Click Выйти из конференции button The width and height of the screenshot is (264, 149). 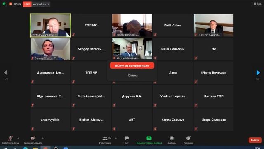coord(132,65)
